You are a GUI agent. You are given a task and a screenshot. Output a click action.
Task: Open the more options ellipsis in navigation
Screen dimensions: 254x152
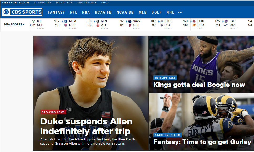pos(180,12)
